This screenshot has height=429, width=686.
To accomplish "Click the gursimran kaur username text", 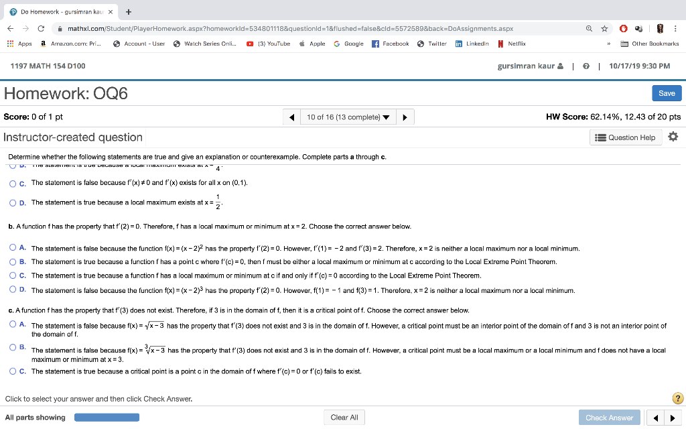I will (526, 66).
